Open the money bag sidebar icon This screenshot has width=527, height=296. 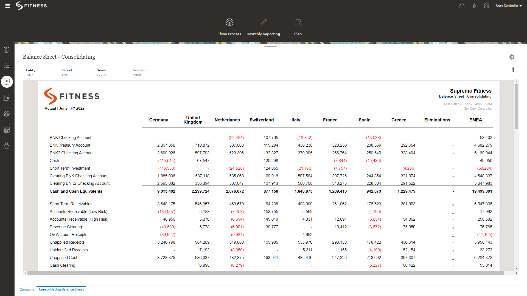(7, 146)
